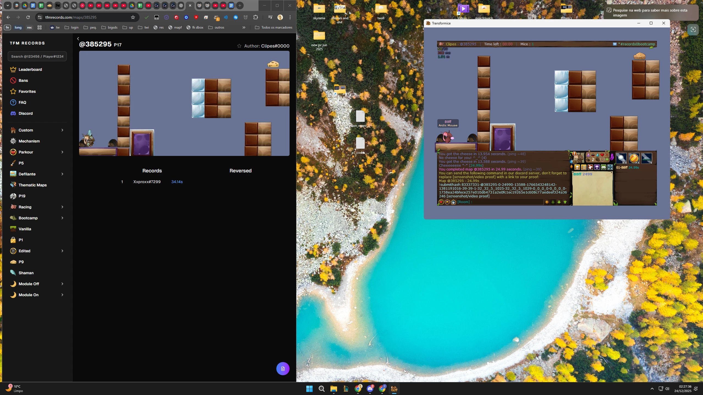
Task: Open Discord from the taskbar
Action: pos(370,389)
